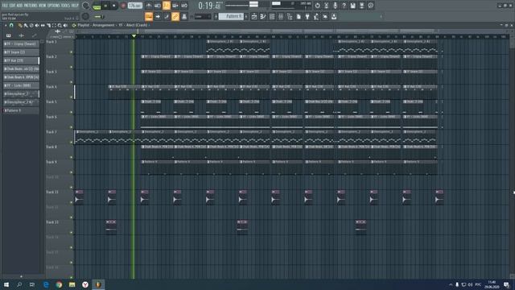
Task: Open the FILE menu
Action: (x=5, y=6)
